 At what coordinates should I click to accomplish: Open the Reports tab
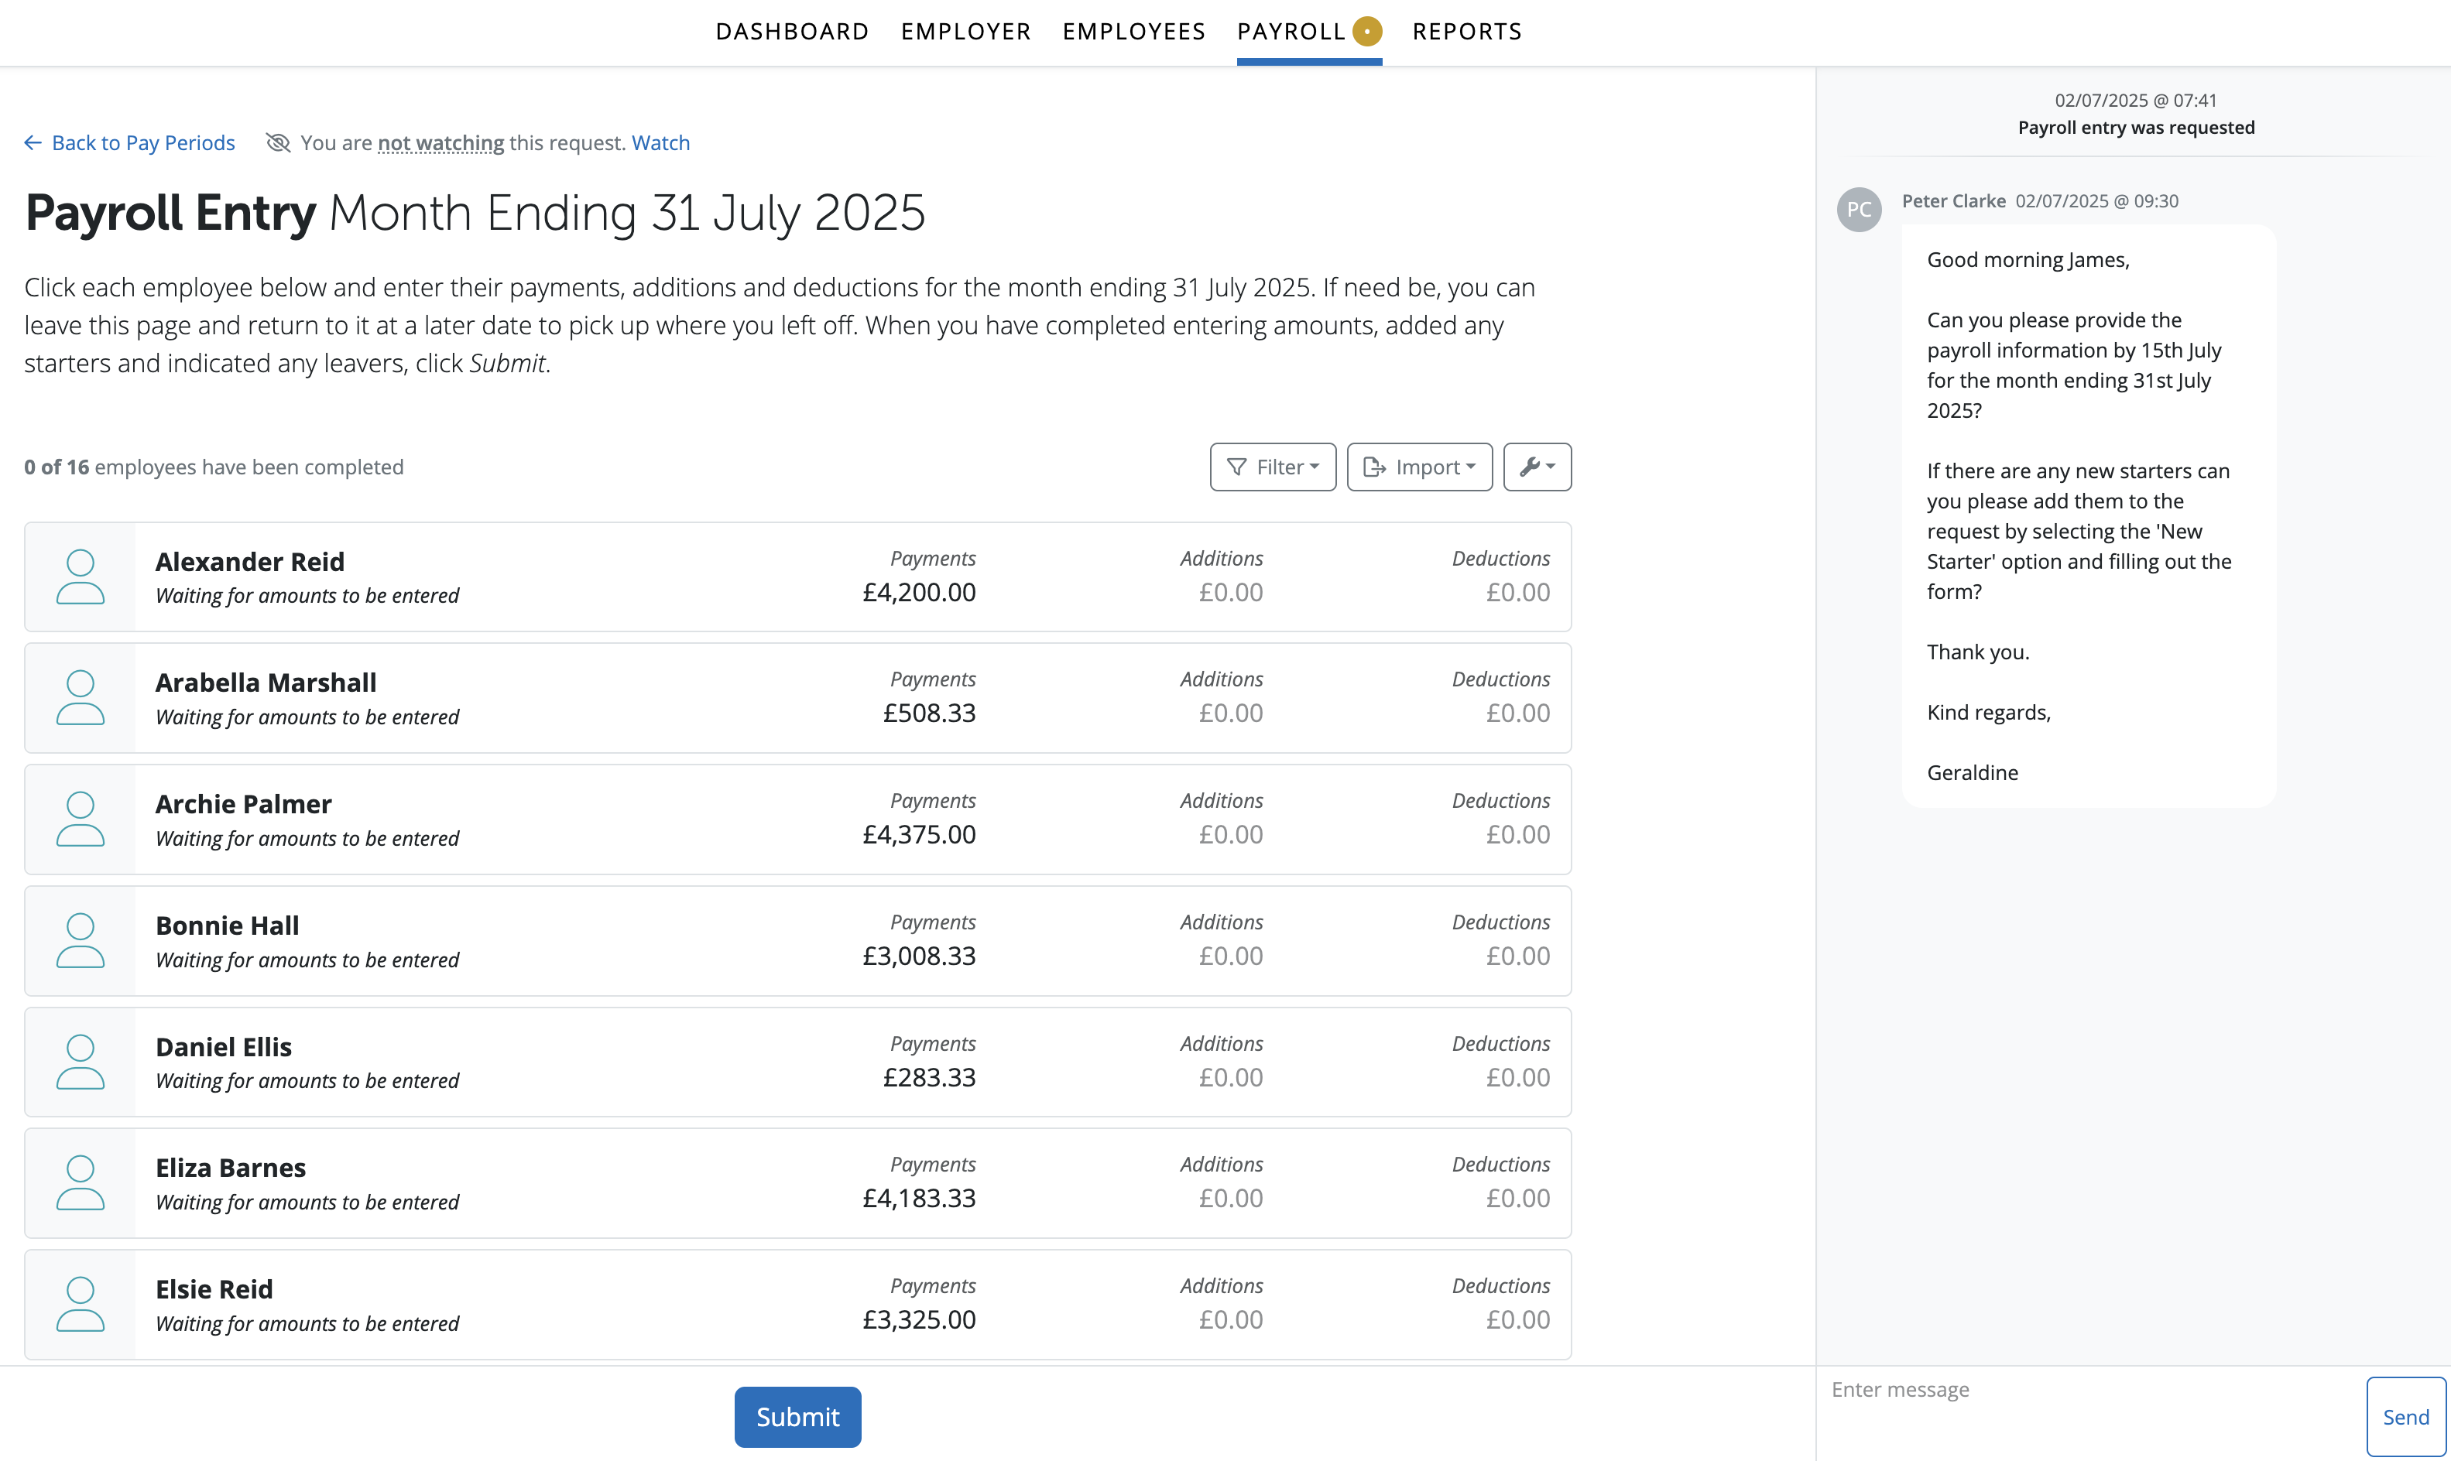[x=1466, y=32]
